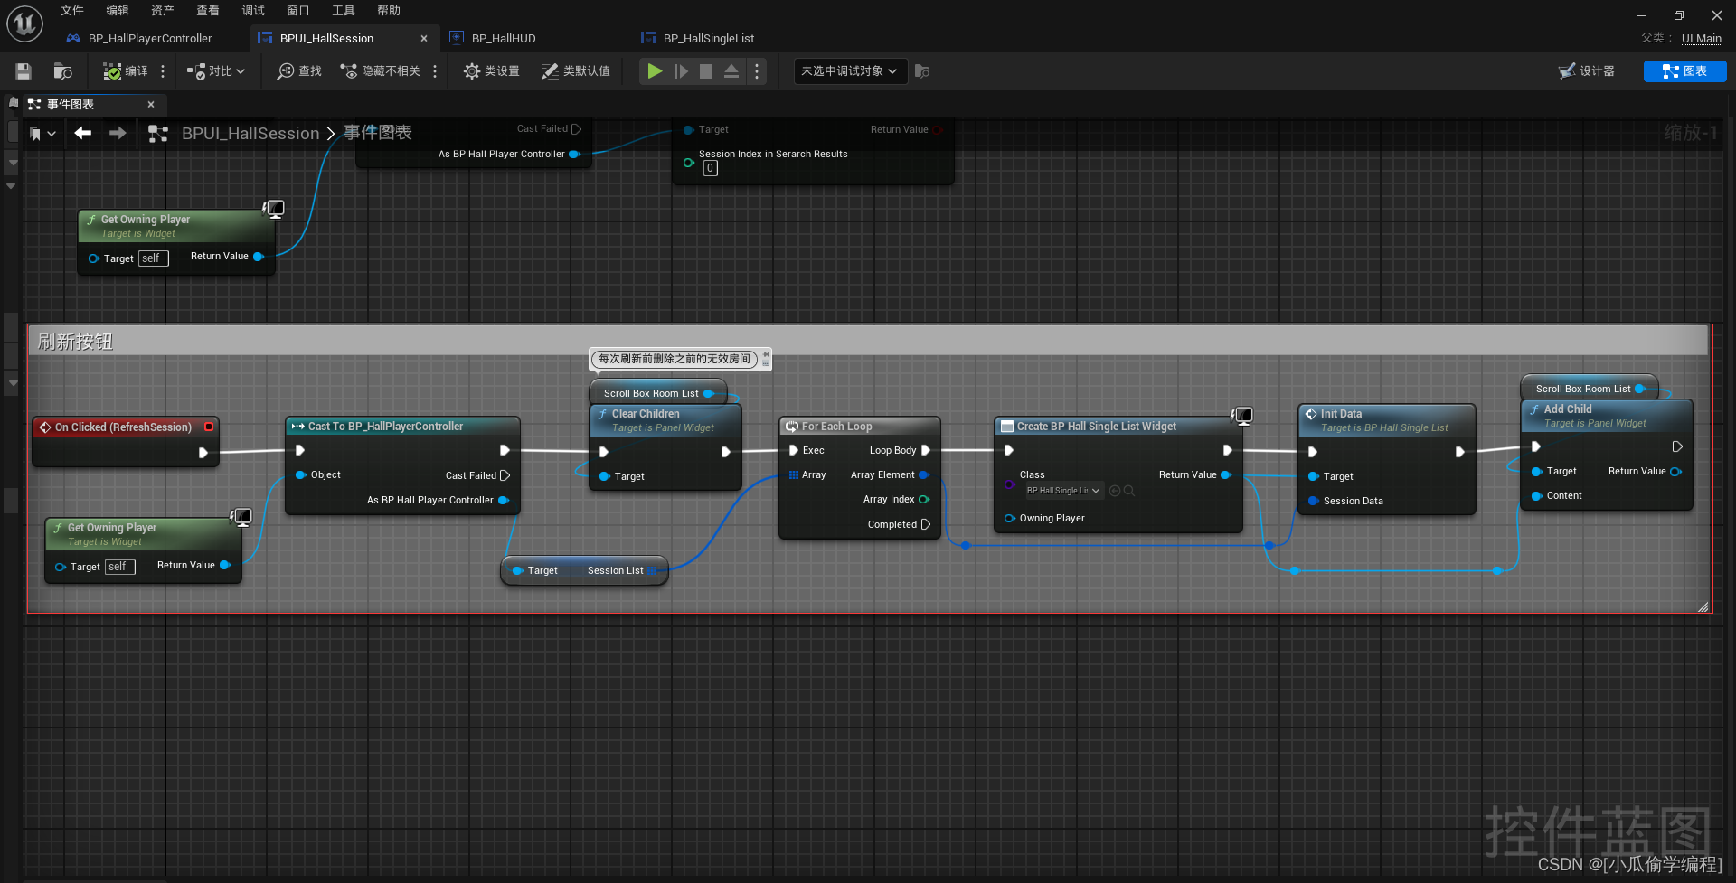
Task: Click the magnifier icon beside Class dropdown
Action: pyautogui.click(x=1129, y=491)
